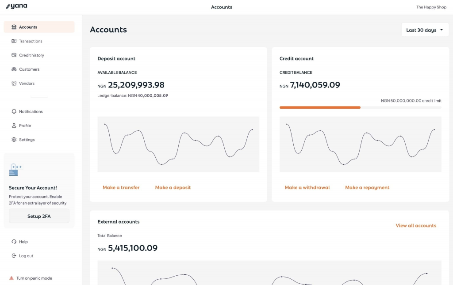Viewport: 453px width, 285px height.
Task: Click the Make a deposit link
Action: click(173, 187)
